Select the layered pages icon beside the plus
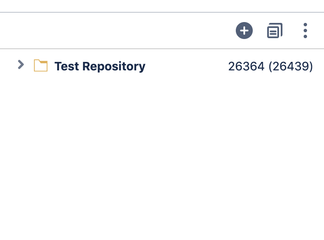This screenshot has height=240, width=324. 275,31
